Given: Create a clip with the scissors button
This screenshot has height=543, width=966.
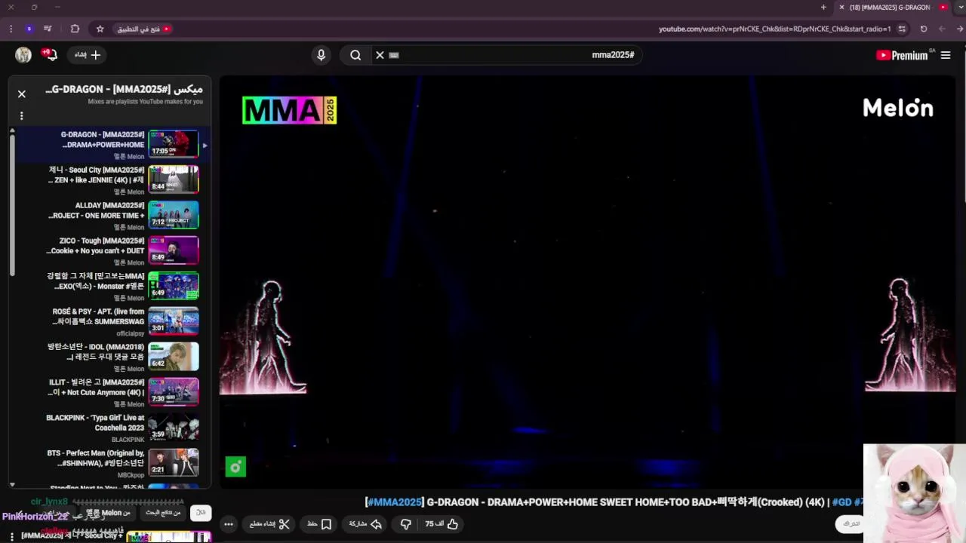Looking at the screenshot, I should tap(269, 524).
